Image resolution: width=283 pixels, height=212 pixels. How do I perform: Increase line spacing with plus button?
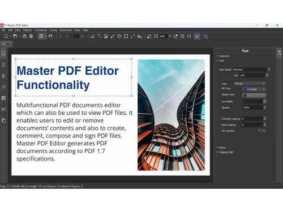pos(264,131)
